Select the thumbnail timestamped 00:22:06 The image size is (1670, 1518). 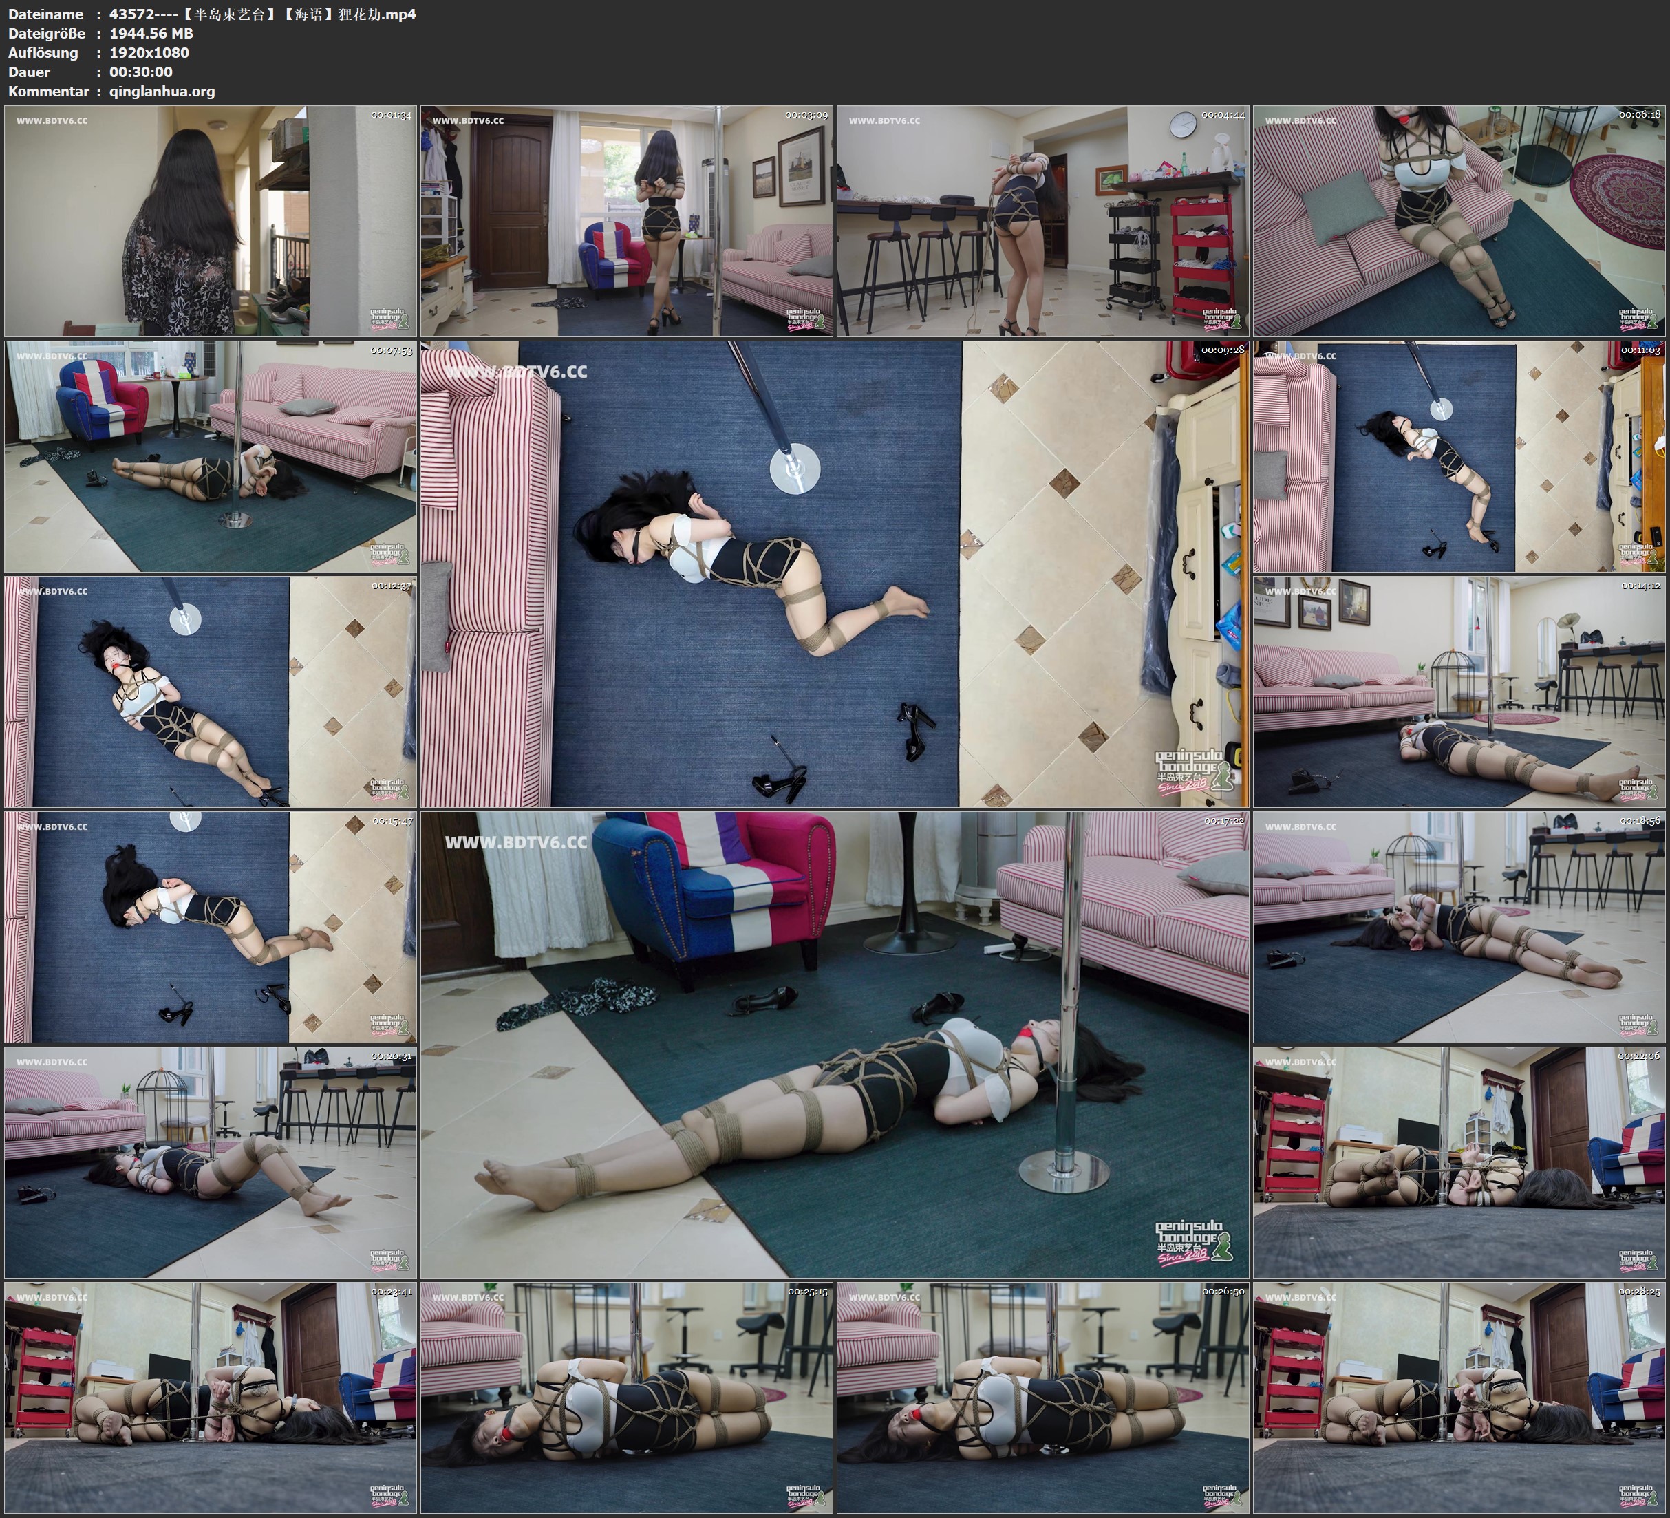[x=1459, y=1162]
